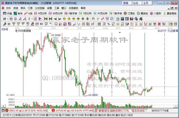The width and height of the screenshot is (179, 118).
Task: Click the 论坛 forum button
Action: (137, 3)
